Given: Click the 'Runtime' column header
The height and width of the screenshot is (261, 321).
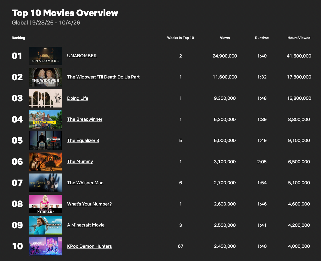Looking at the screenshot, I should click(262, 38).
